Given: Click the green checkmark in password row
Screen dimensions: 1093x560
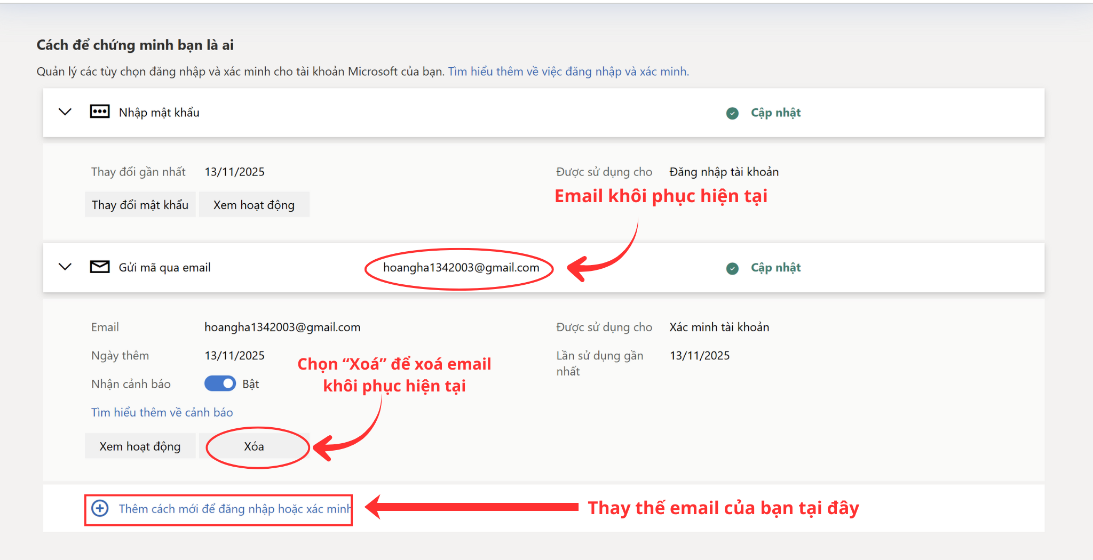Looking at the screenshot, I should [732, 113].
